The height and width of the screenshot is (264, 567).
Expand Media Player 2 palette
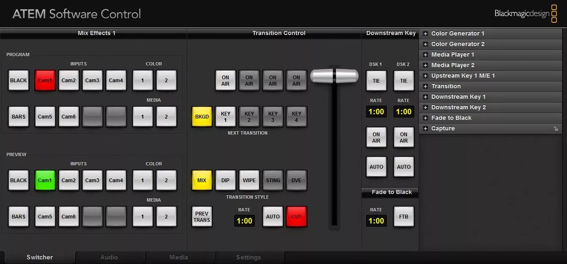[491, 65]
